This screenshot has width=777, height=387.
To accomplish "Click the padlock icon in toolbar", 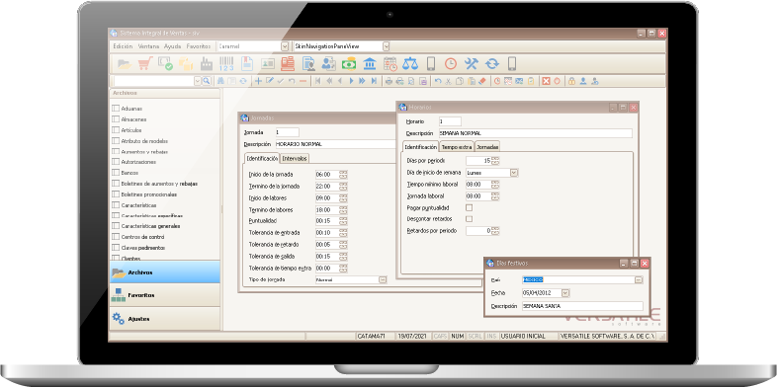I will [571, 81].
